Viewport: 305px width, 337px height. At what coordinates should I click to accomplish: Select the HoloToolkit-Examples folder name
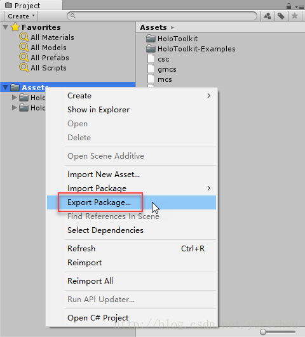coord(196,49)
